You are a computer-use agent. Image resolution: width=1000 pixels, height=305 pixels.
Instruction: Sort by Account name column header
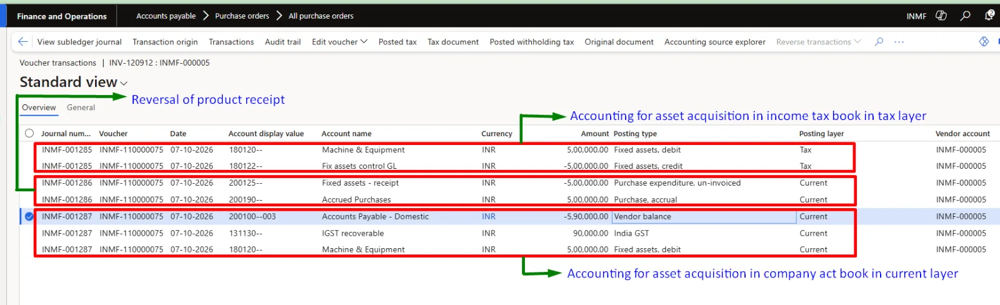346,133
